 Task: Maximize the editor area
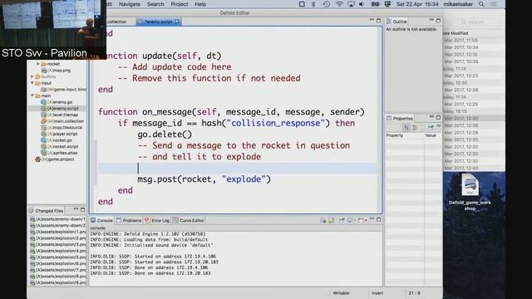tap(378, 21)
